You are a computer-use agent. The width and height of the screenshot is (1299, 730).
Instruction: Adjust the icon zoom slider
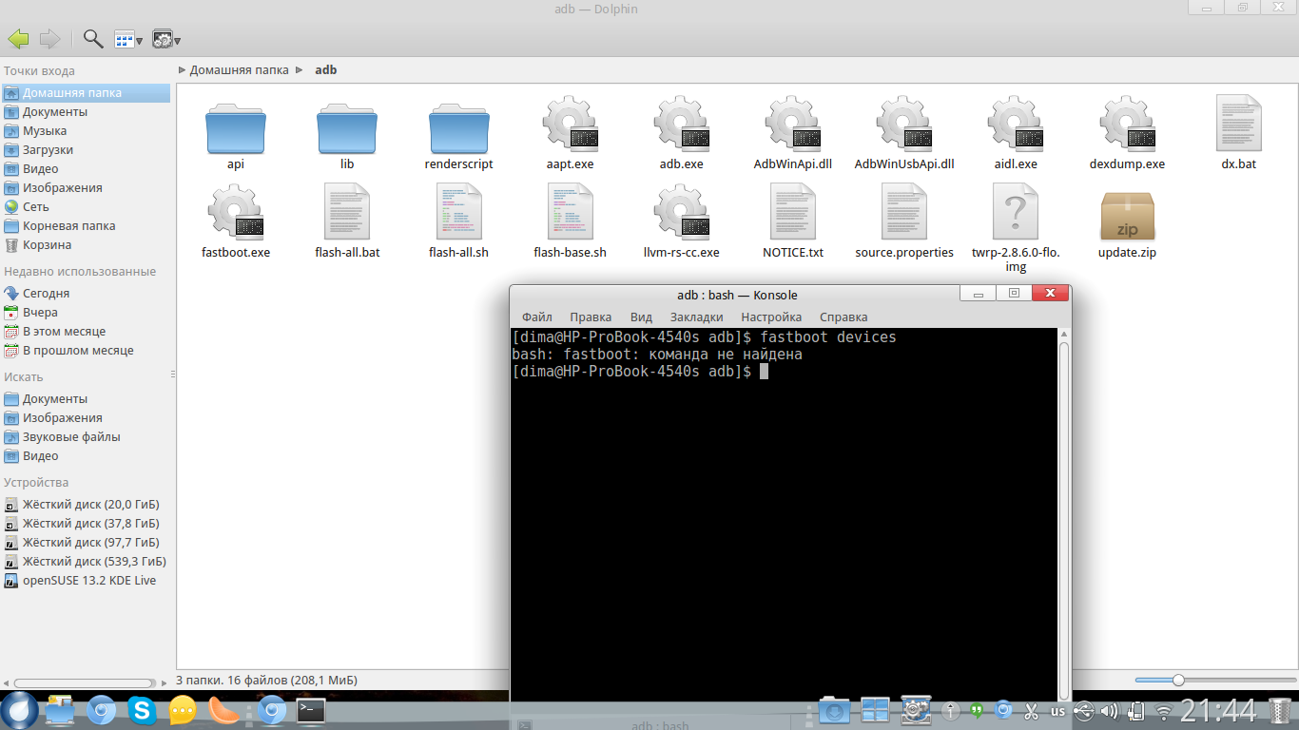click(1178, 680)
